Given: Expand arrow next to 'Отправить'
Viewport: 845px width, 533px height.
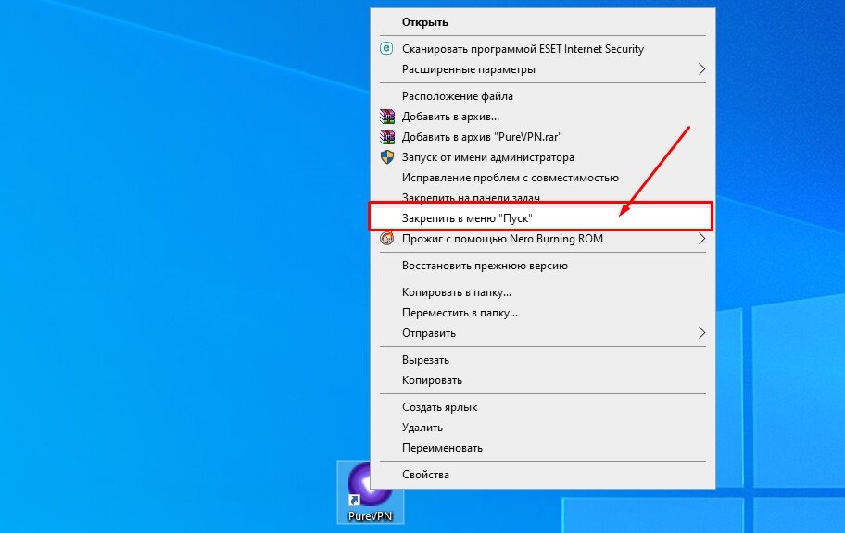Looking at the screenshot, I should coord(701,333).
